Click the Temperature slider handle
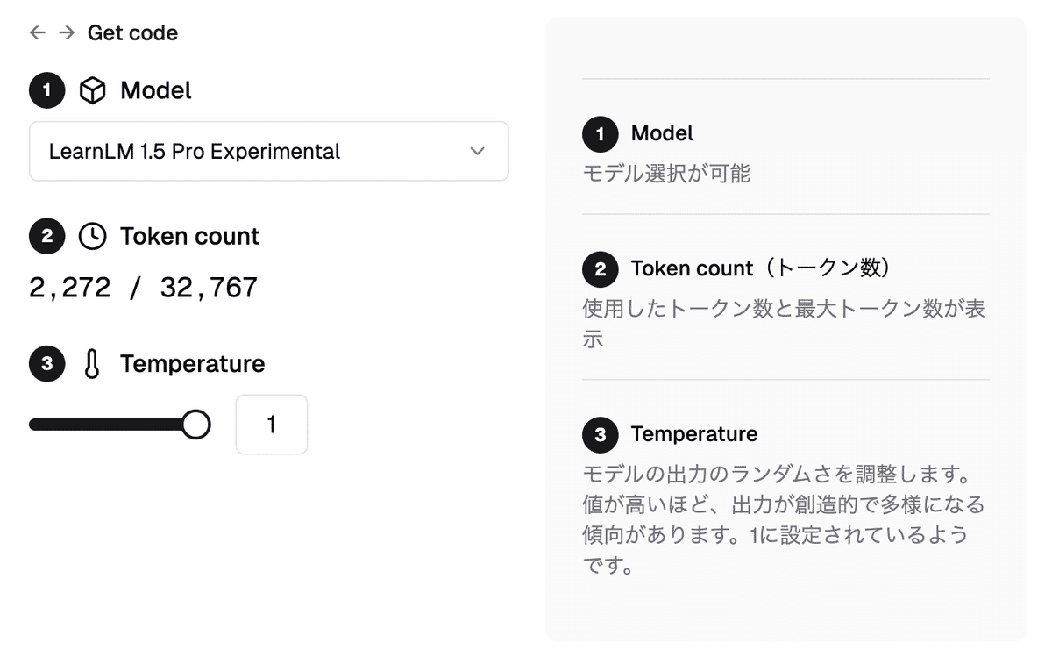Screen dimensions: 1052x650 [195, 425]
